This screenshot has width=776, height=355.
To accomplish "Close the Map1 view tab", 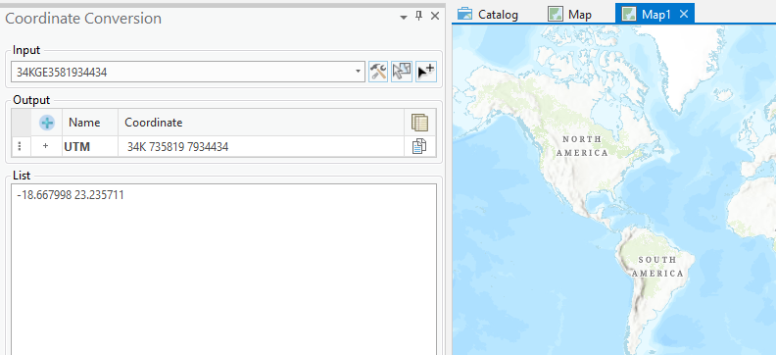I will click(x=684, y=14).
